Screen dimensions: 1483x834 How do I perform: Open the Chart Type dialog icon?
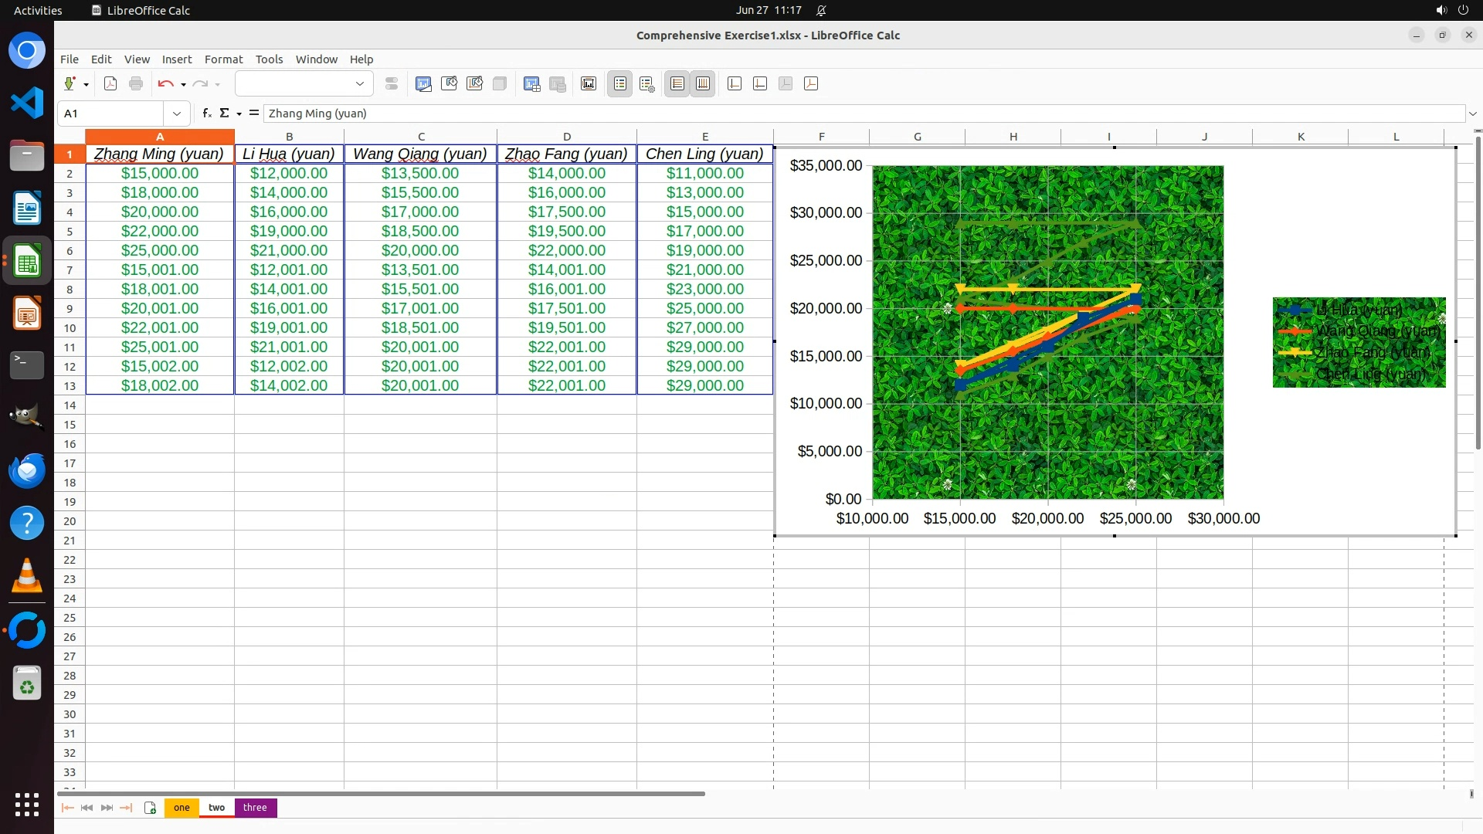[423, 83]
